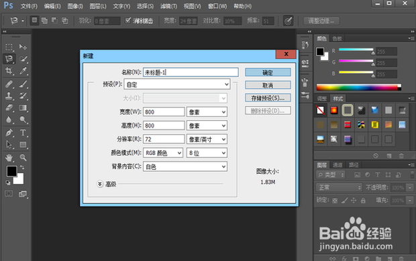Select the Quick Selection tool
416x261 pixels.
click(23, 58)
